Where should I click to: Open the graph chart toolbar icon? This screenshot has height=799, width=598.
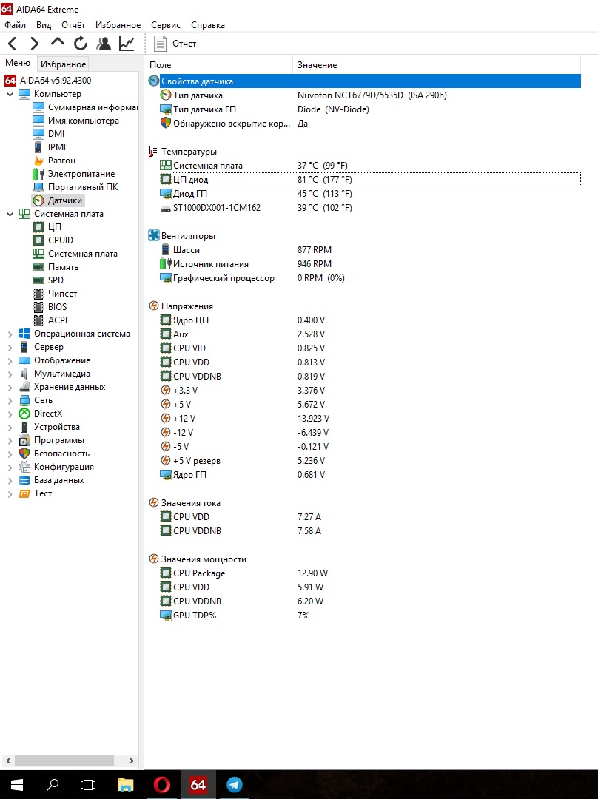tap(127, 44)
